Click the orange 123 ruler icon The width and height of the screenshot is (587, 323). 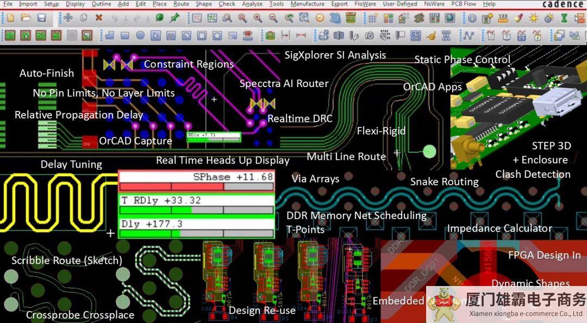[503, 18]
